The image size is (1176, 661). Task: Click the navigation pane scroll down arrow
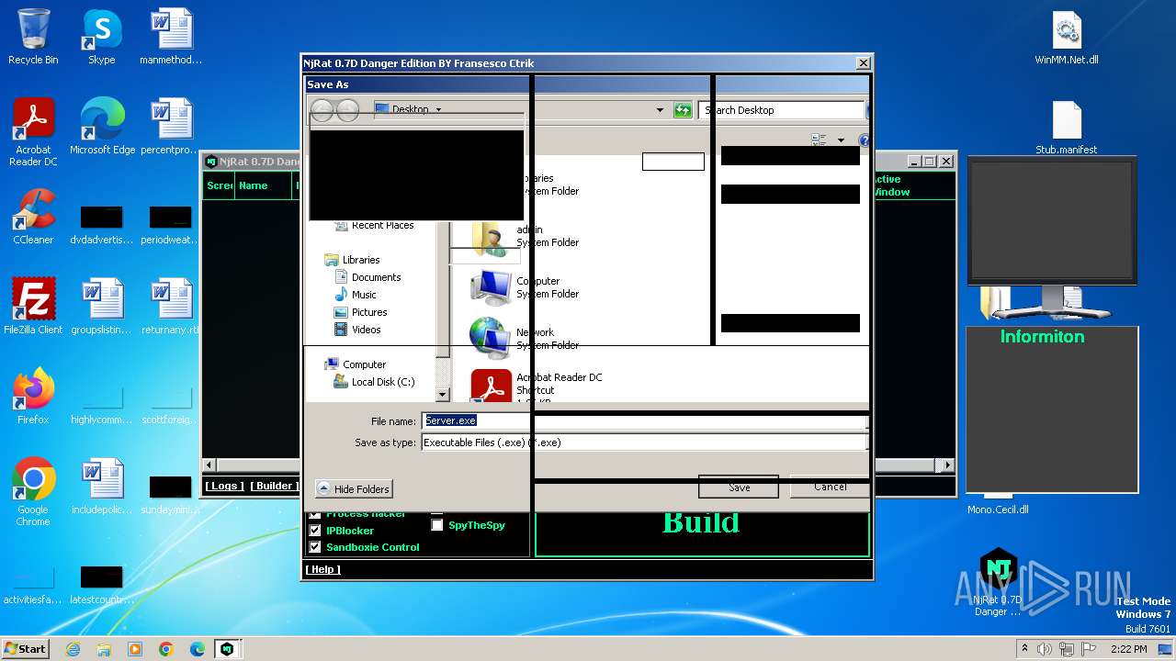tap(442, 395)
